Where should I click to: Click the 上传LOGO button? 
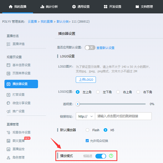coord(86,79)
